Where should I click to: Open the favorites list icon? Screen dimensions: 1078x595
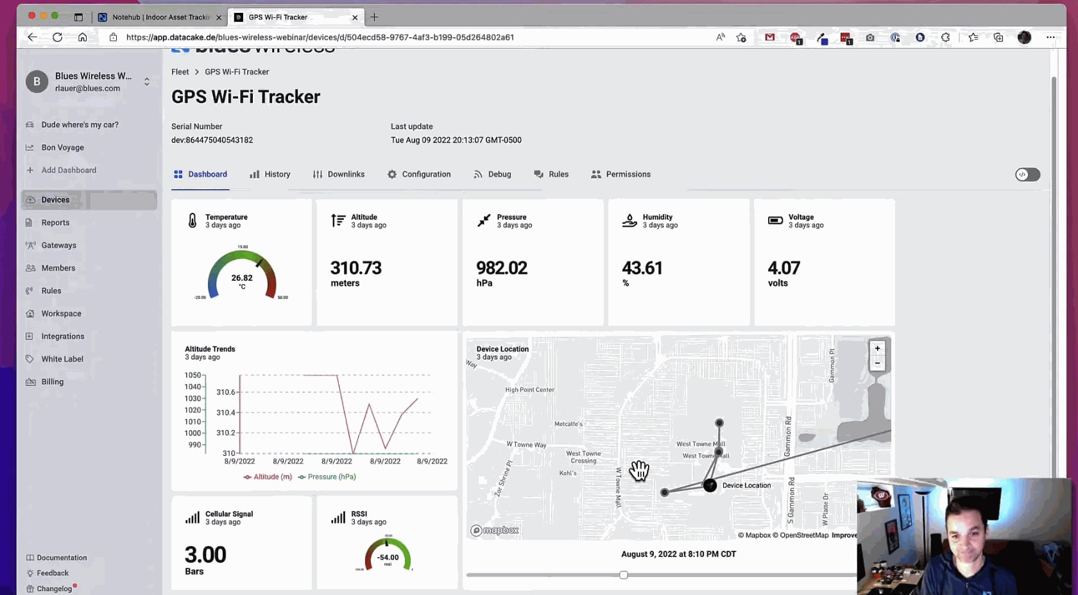pos(973,37)
